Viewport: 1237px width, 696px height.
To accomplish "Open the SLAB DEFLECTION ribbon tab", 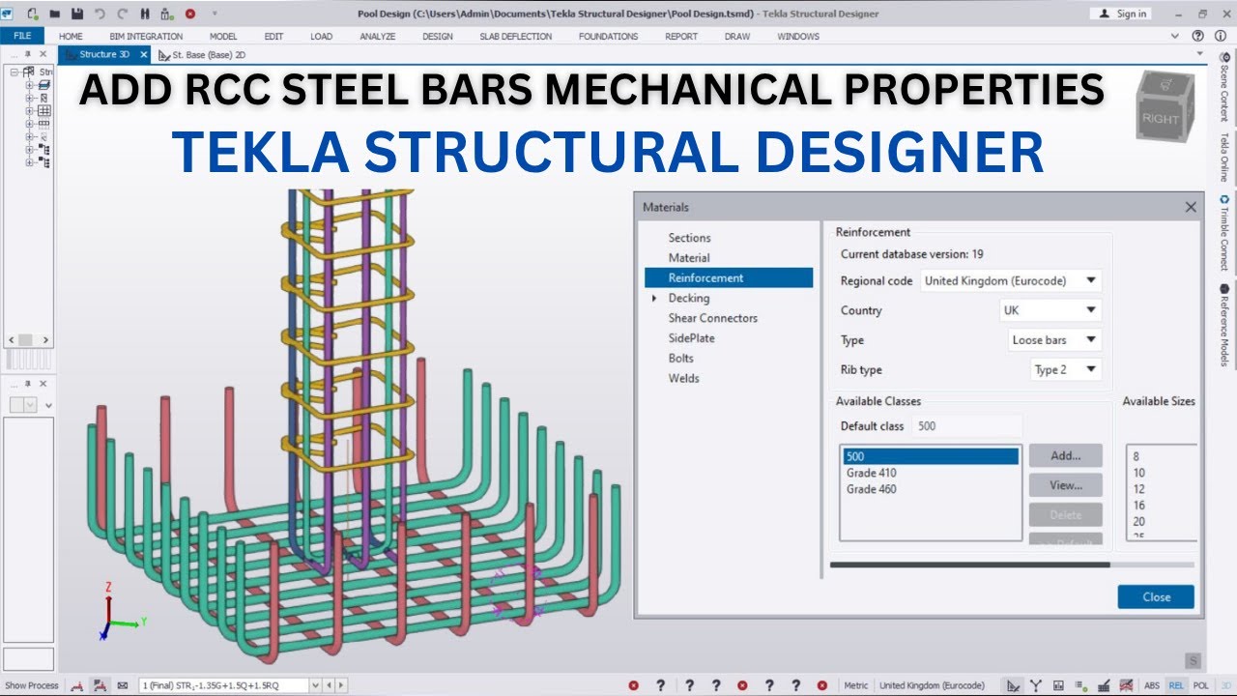I will 516,36.
